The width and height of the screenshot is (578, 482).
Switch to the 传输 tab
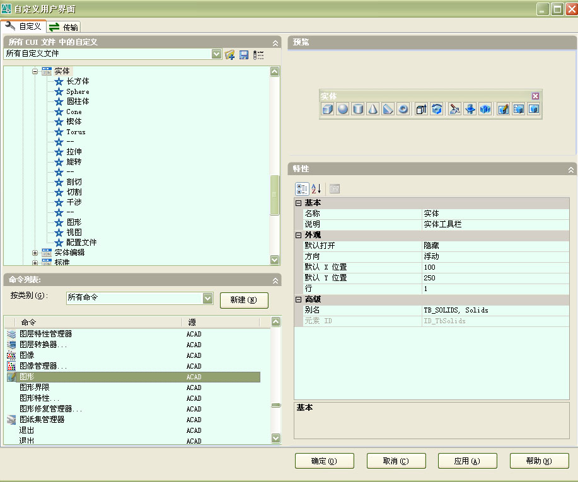pyautogui.click(x=64, y=27)
